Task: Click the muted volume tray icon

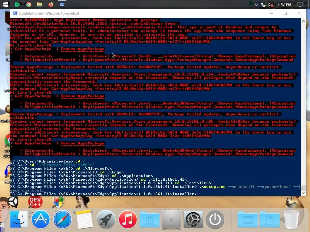Action: tap(271, 4)
